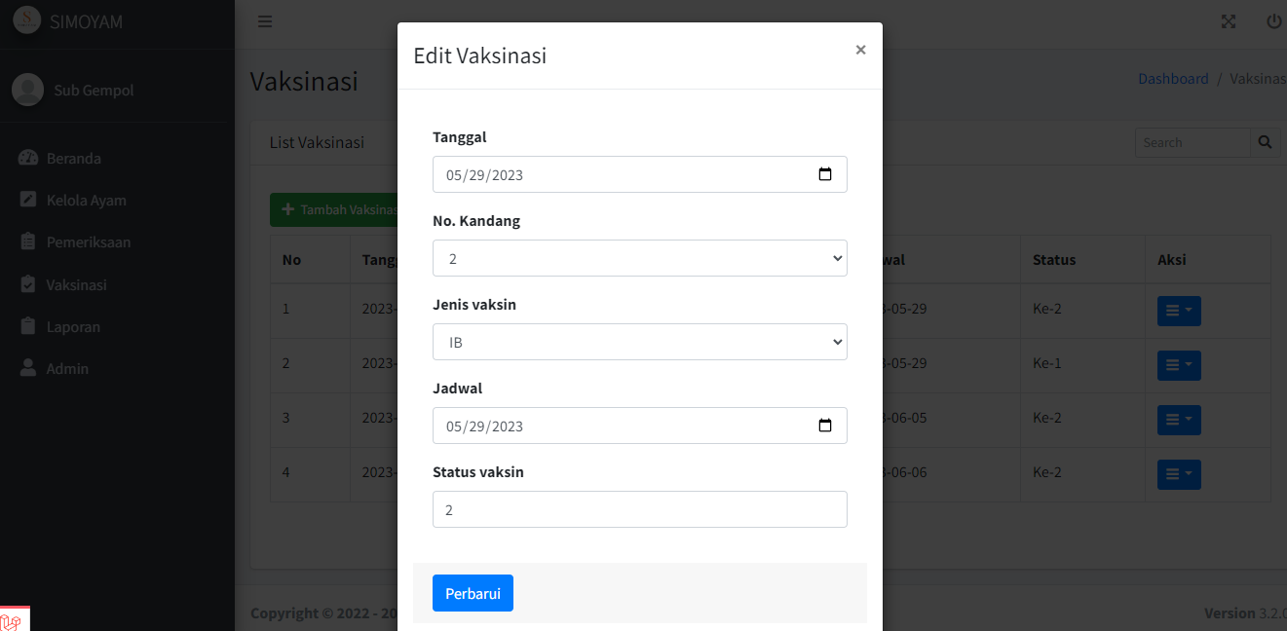Select Vaksinasi in the sidebar menu

coord(75,284)
